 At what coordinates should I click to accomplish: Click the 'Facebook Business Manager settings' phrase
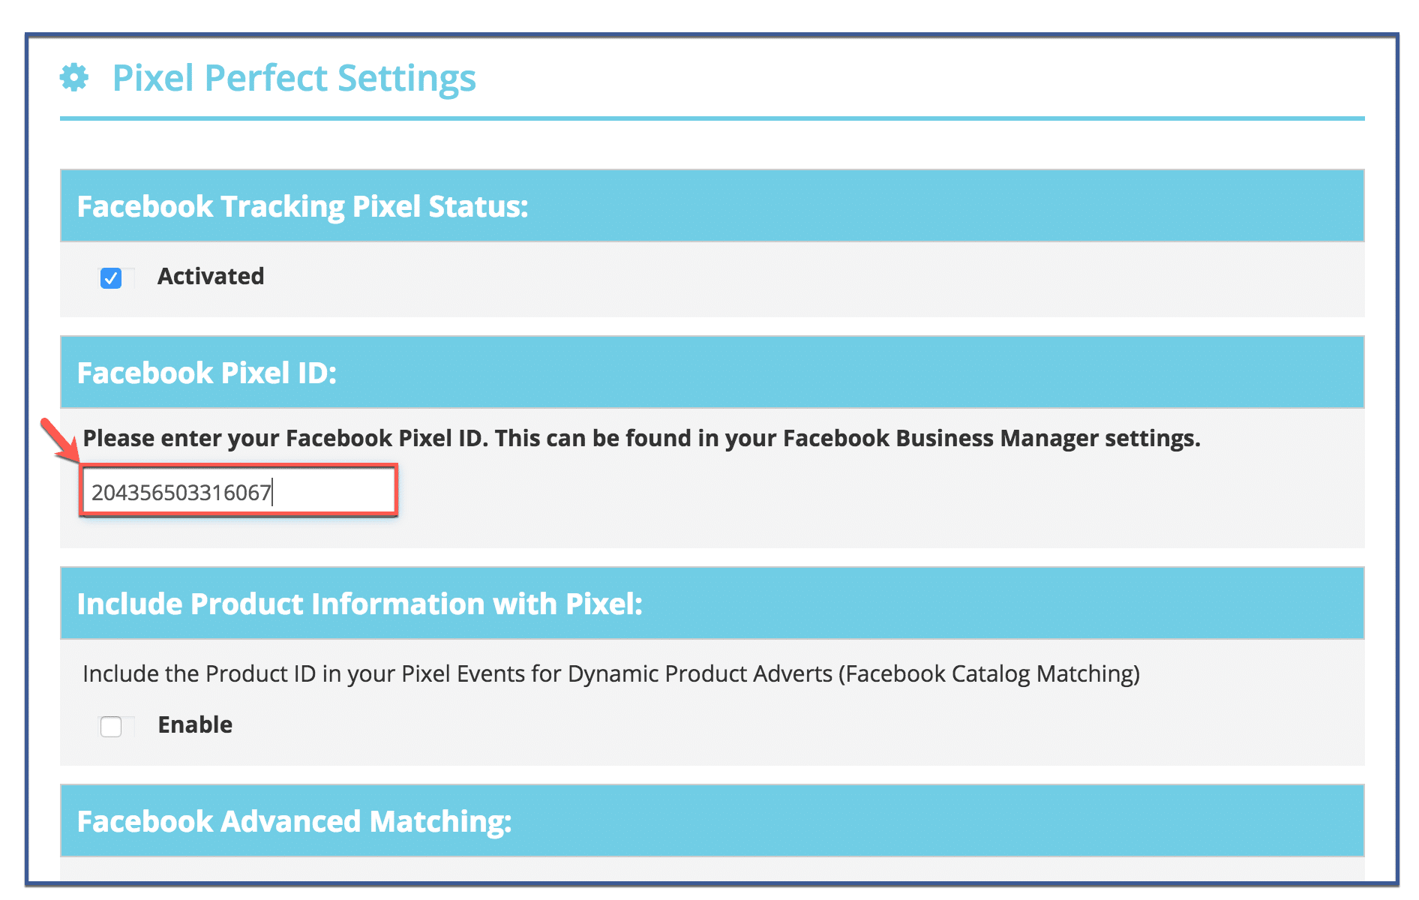click(991, 438)
